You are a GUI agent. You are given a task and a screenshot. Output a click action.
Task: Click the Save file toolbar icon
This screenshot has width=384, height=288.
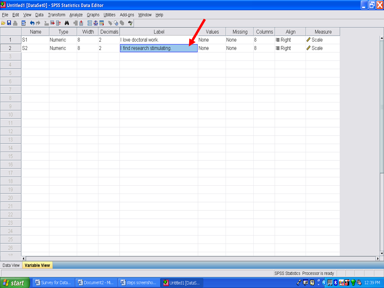coord(9,23)
